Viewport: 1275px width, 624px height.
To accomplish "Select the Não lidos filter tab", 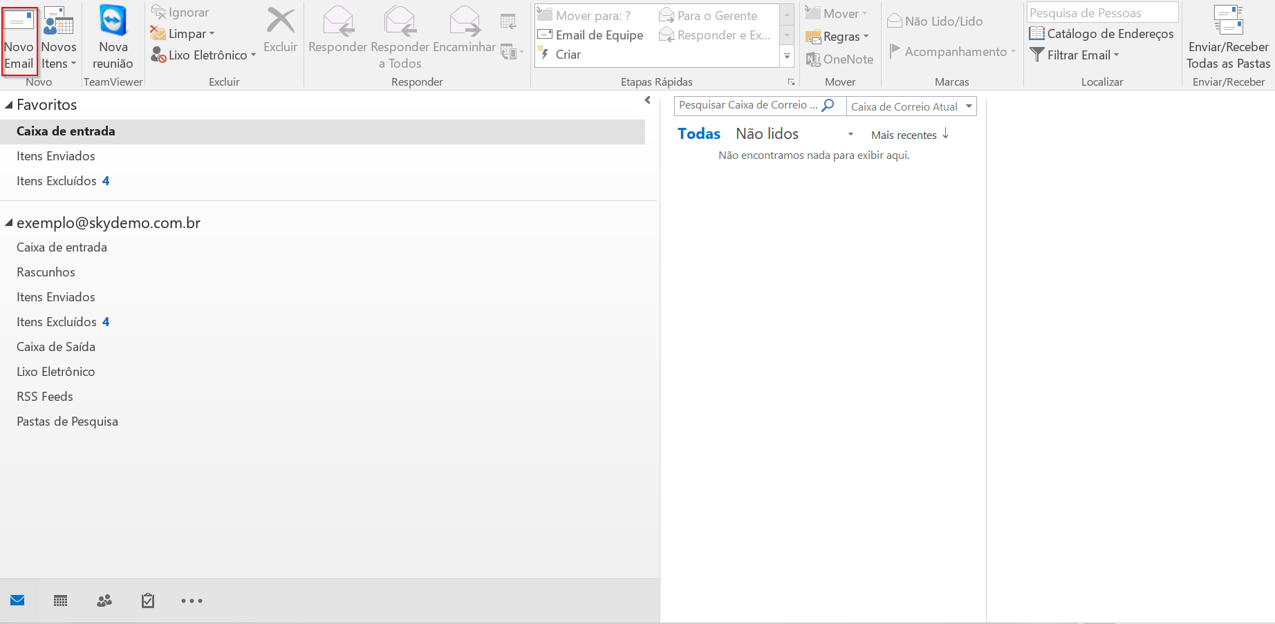I will [x=767, y=134].
